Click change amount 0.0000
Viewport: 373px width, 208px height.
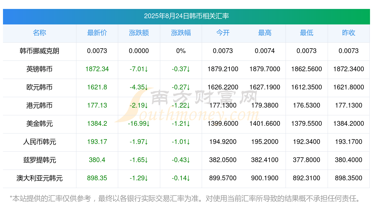(139, 51)
